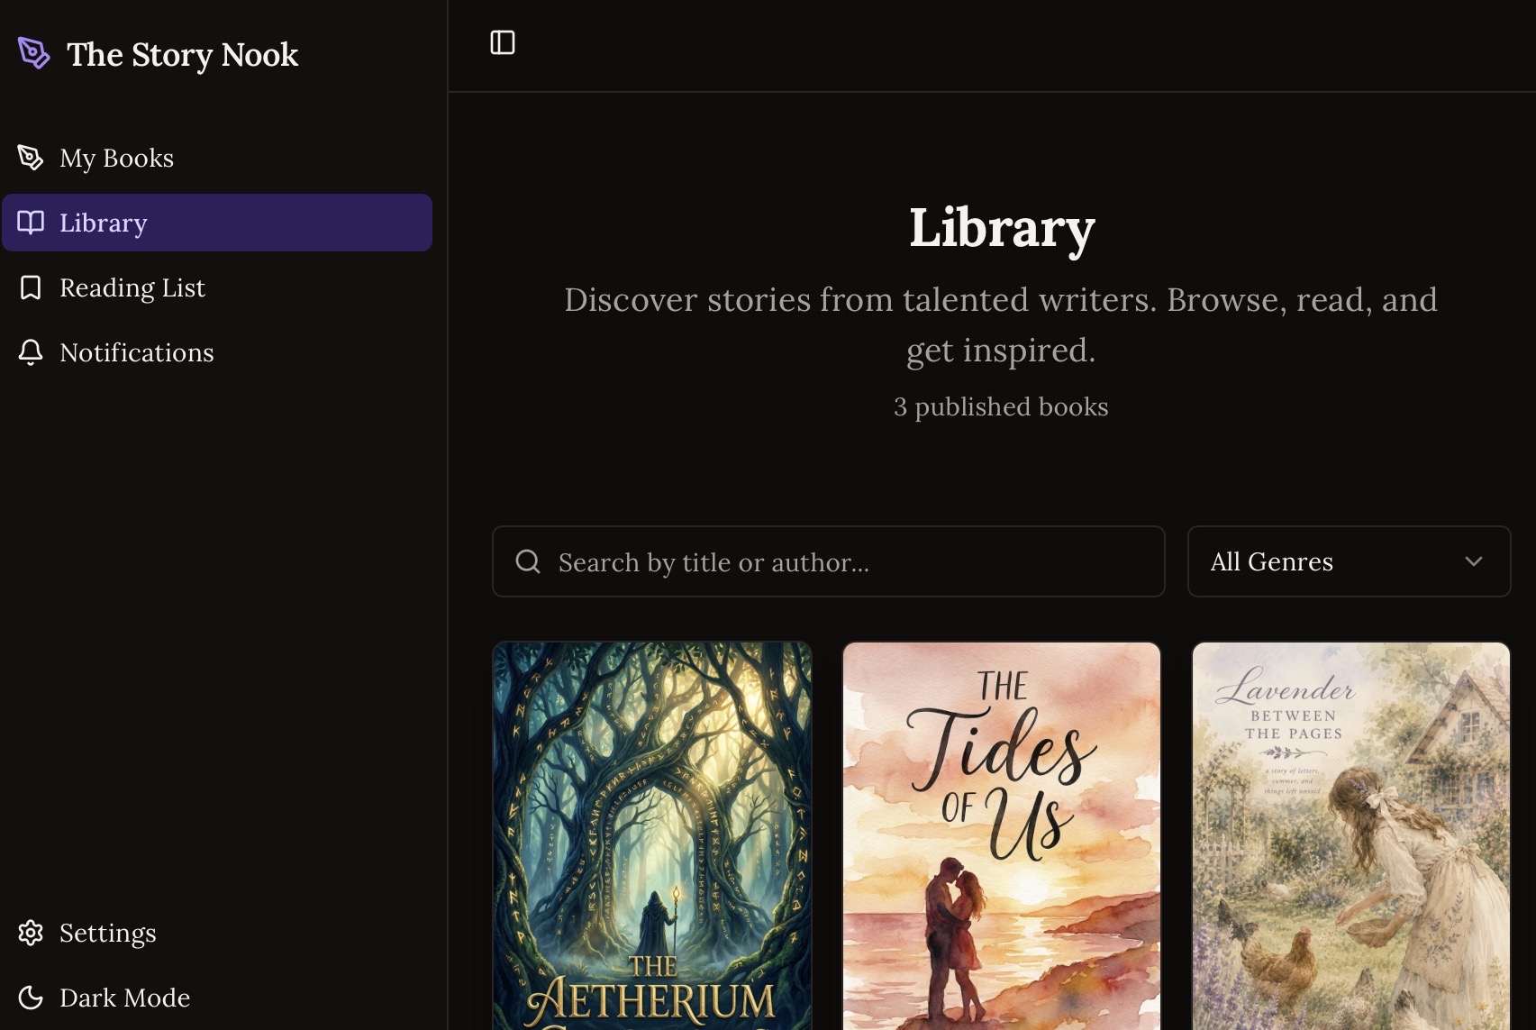Select Library in the sidebar
The height and width of the screenshot is (1030, 1536).
(217, 223)
